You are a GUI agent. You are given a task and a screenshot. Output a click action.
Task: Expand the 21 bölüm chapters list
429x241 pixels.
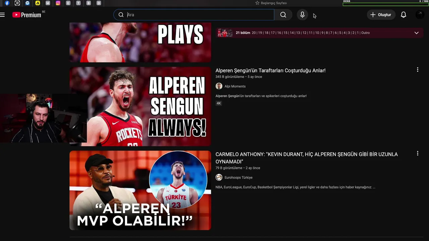point(417,33)
